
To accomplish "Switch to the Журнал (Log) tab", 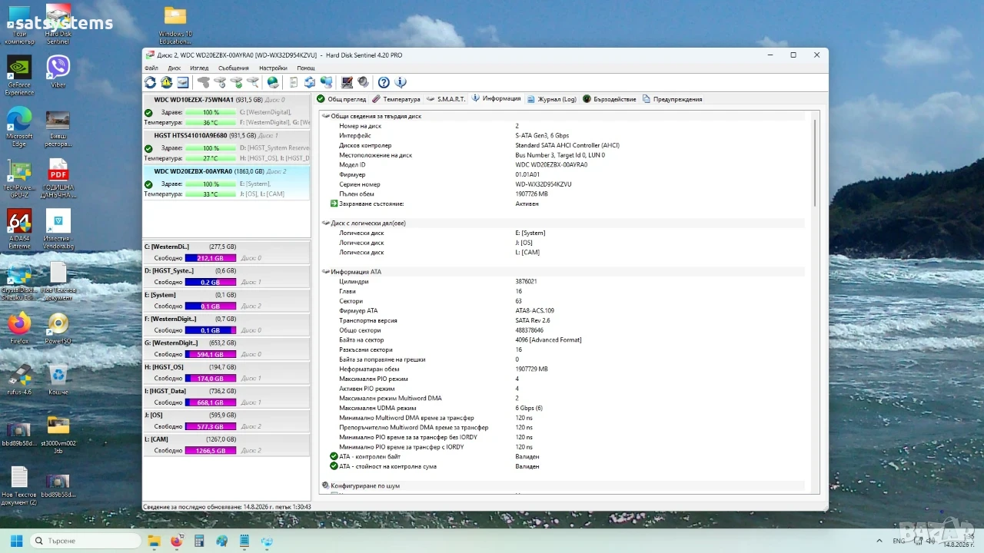I will tap(552, 99).
